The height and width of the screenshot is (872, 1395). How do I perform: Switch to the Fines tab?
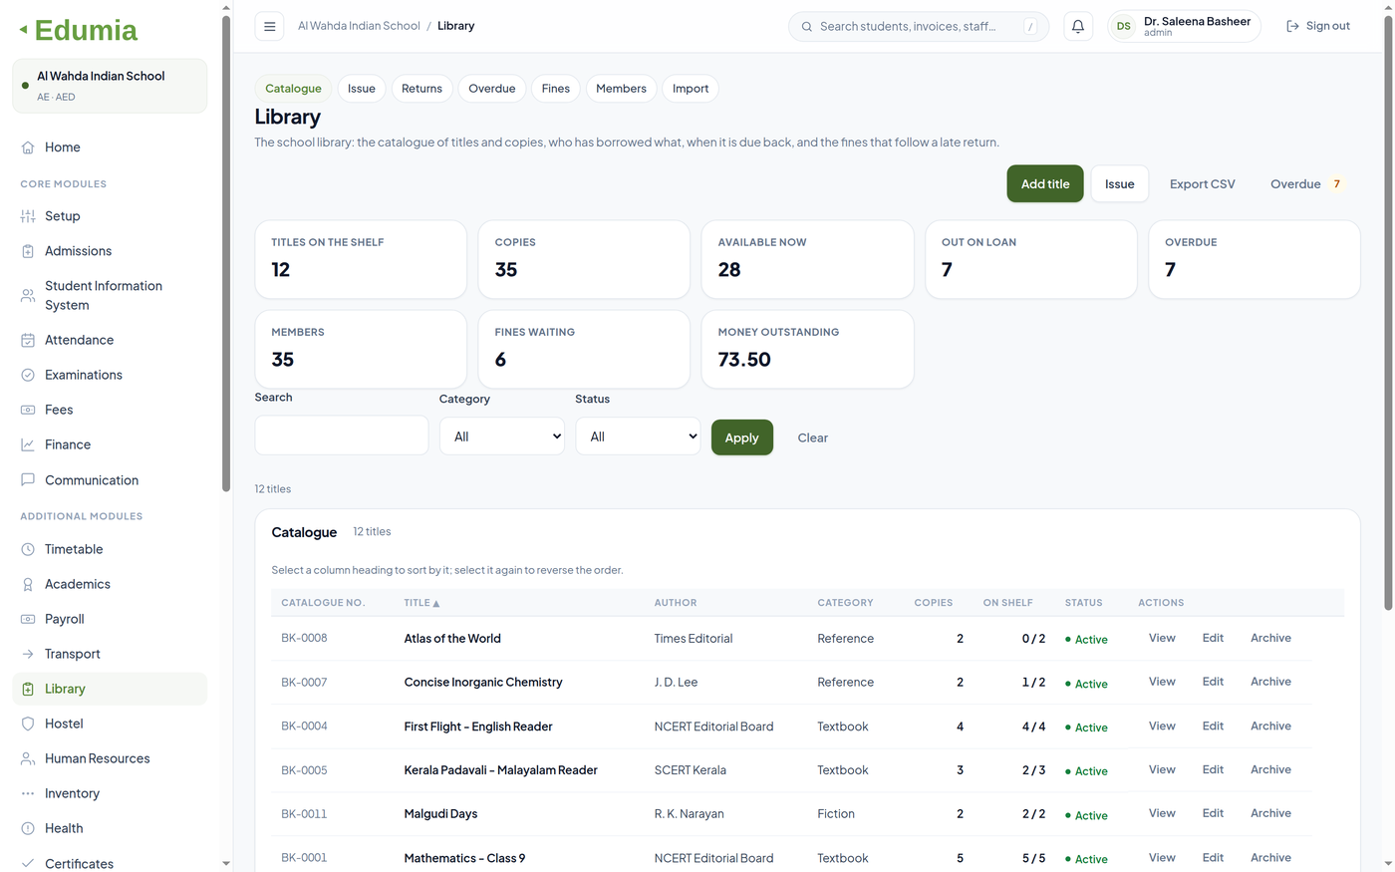click(x=556, y=89)
